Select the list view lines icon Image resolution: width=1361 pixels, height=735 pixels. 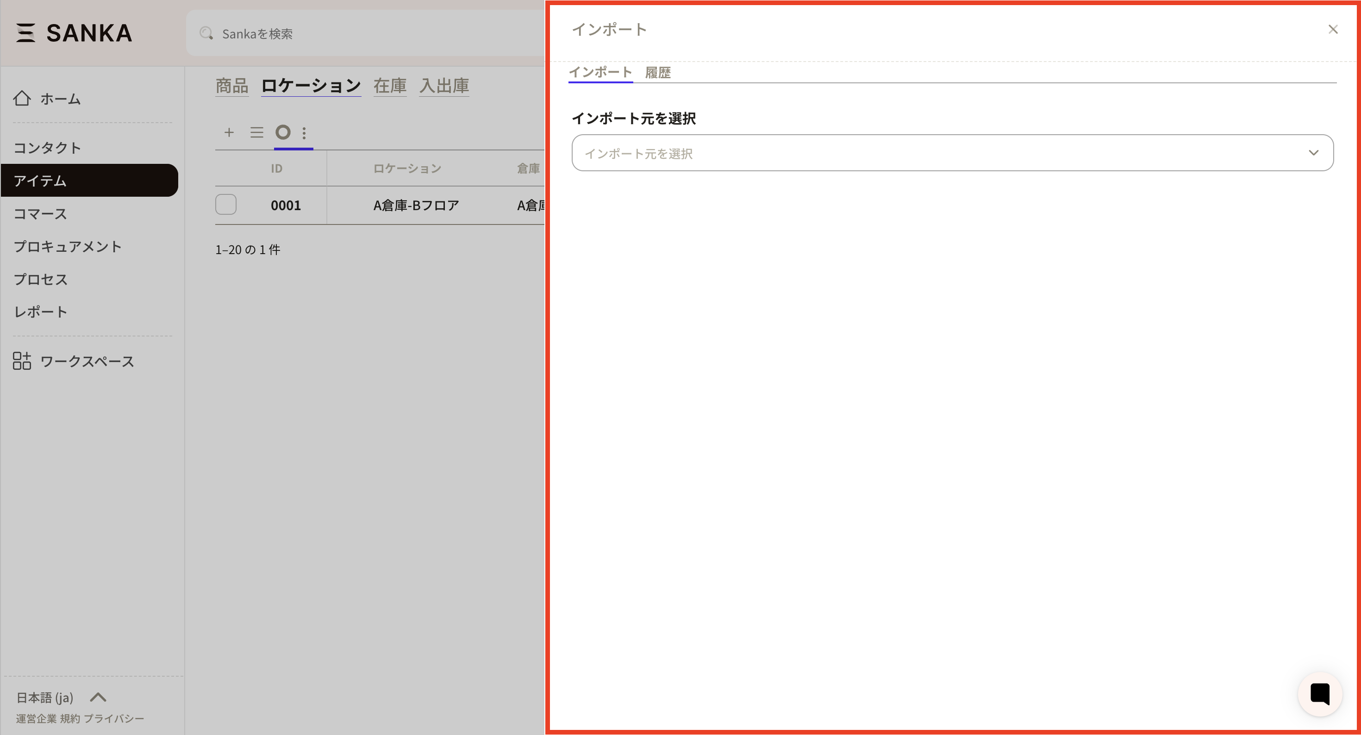[257, 132]
